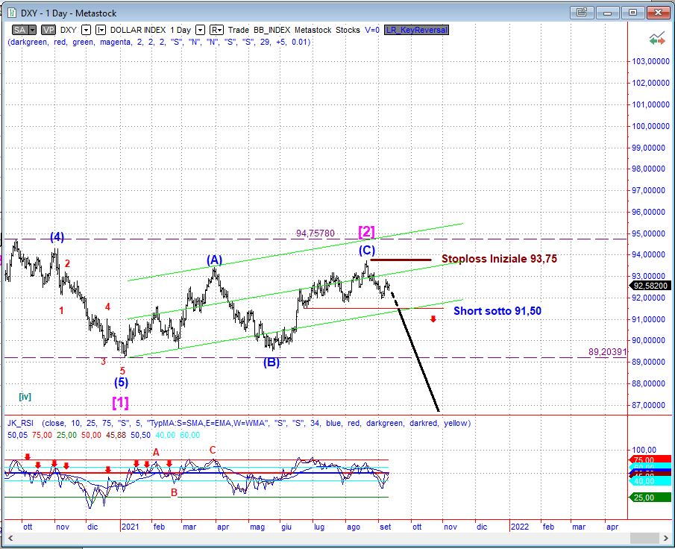Click the Metastock chart icon in title bar

point(10,12)
